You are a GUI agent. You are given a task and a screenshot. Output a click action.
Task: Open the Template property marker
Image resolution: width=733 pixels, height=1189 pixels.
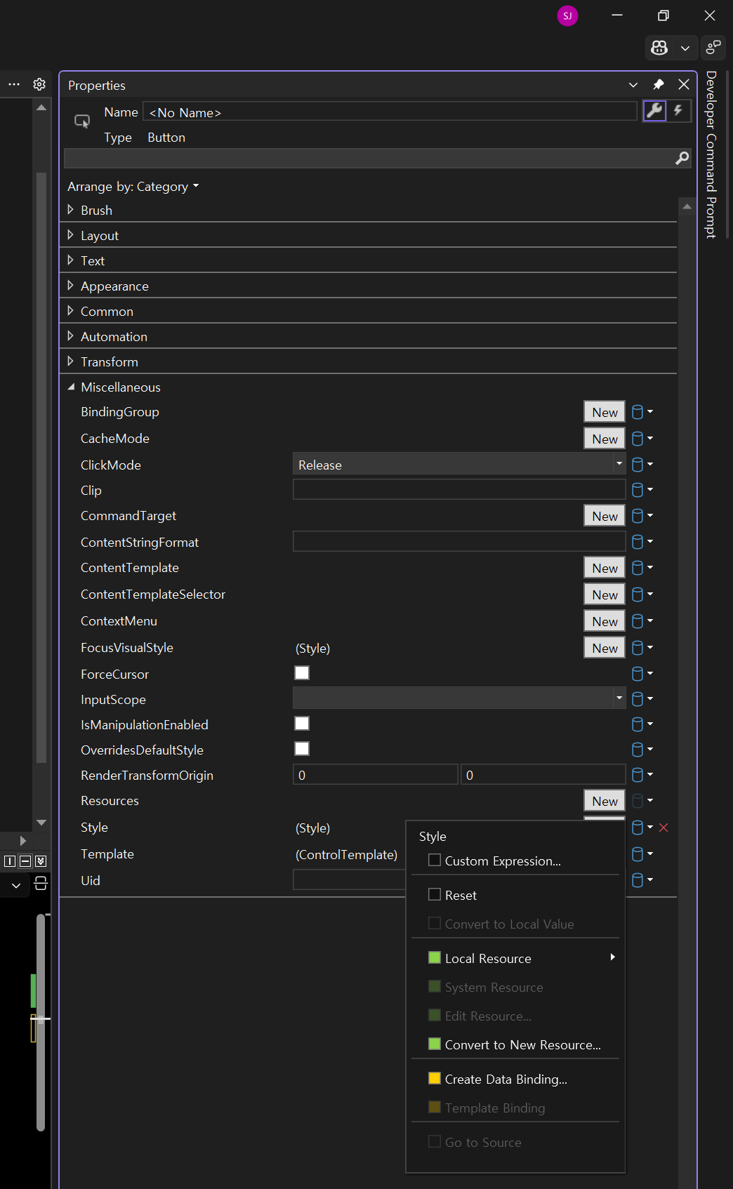pyautogui.click(x=642, y=854)
